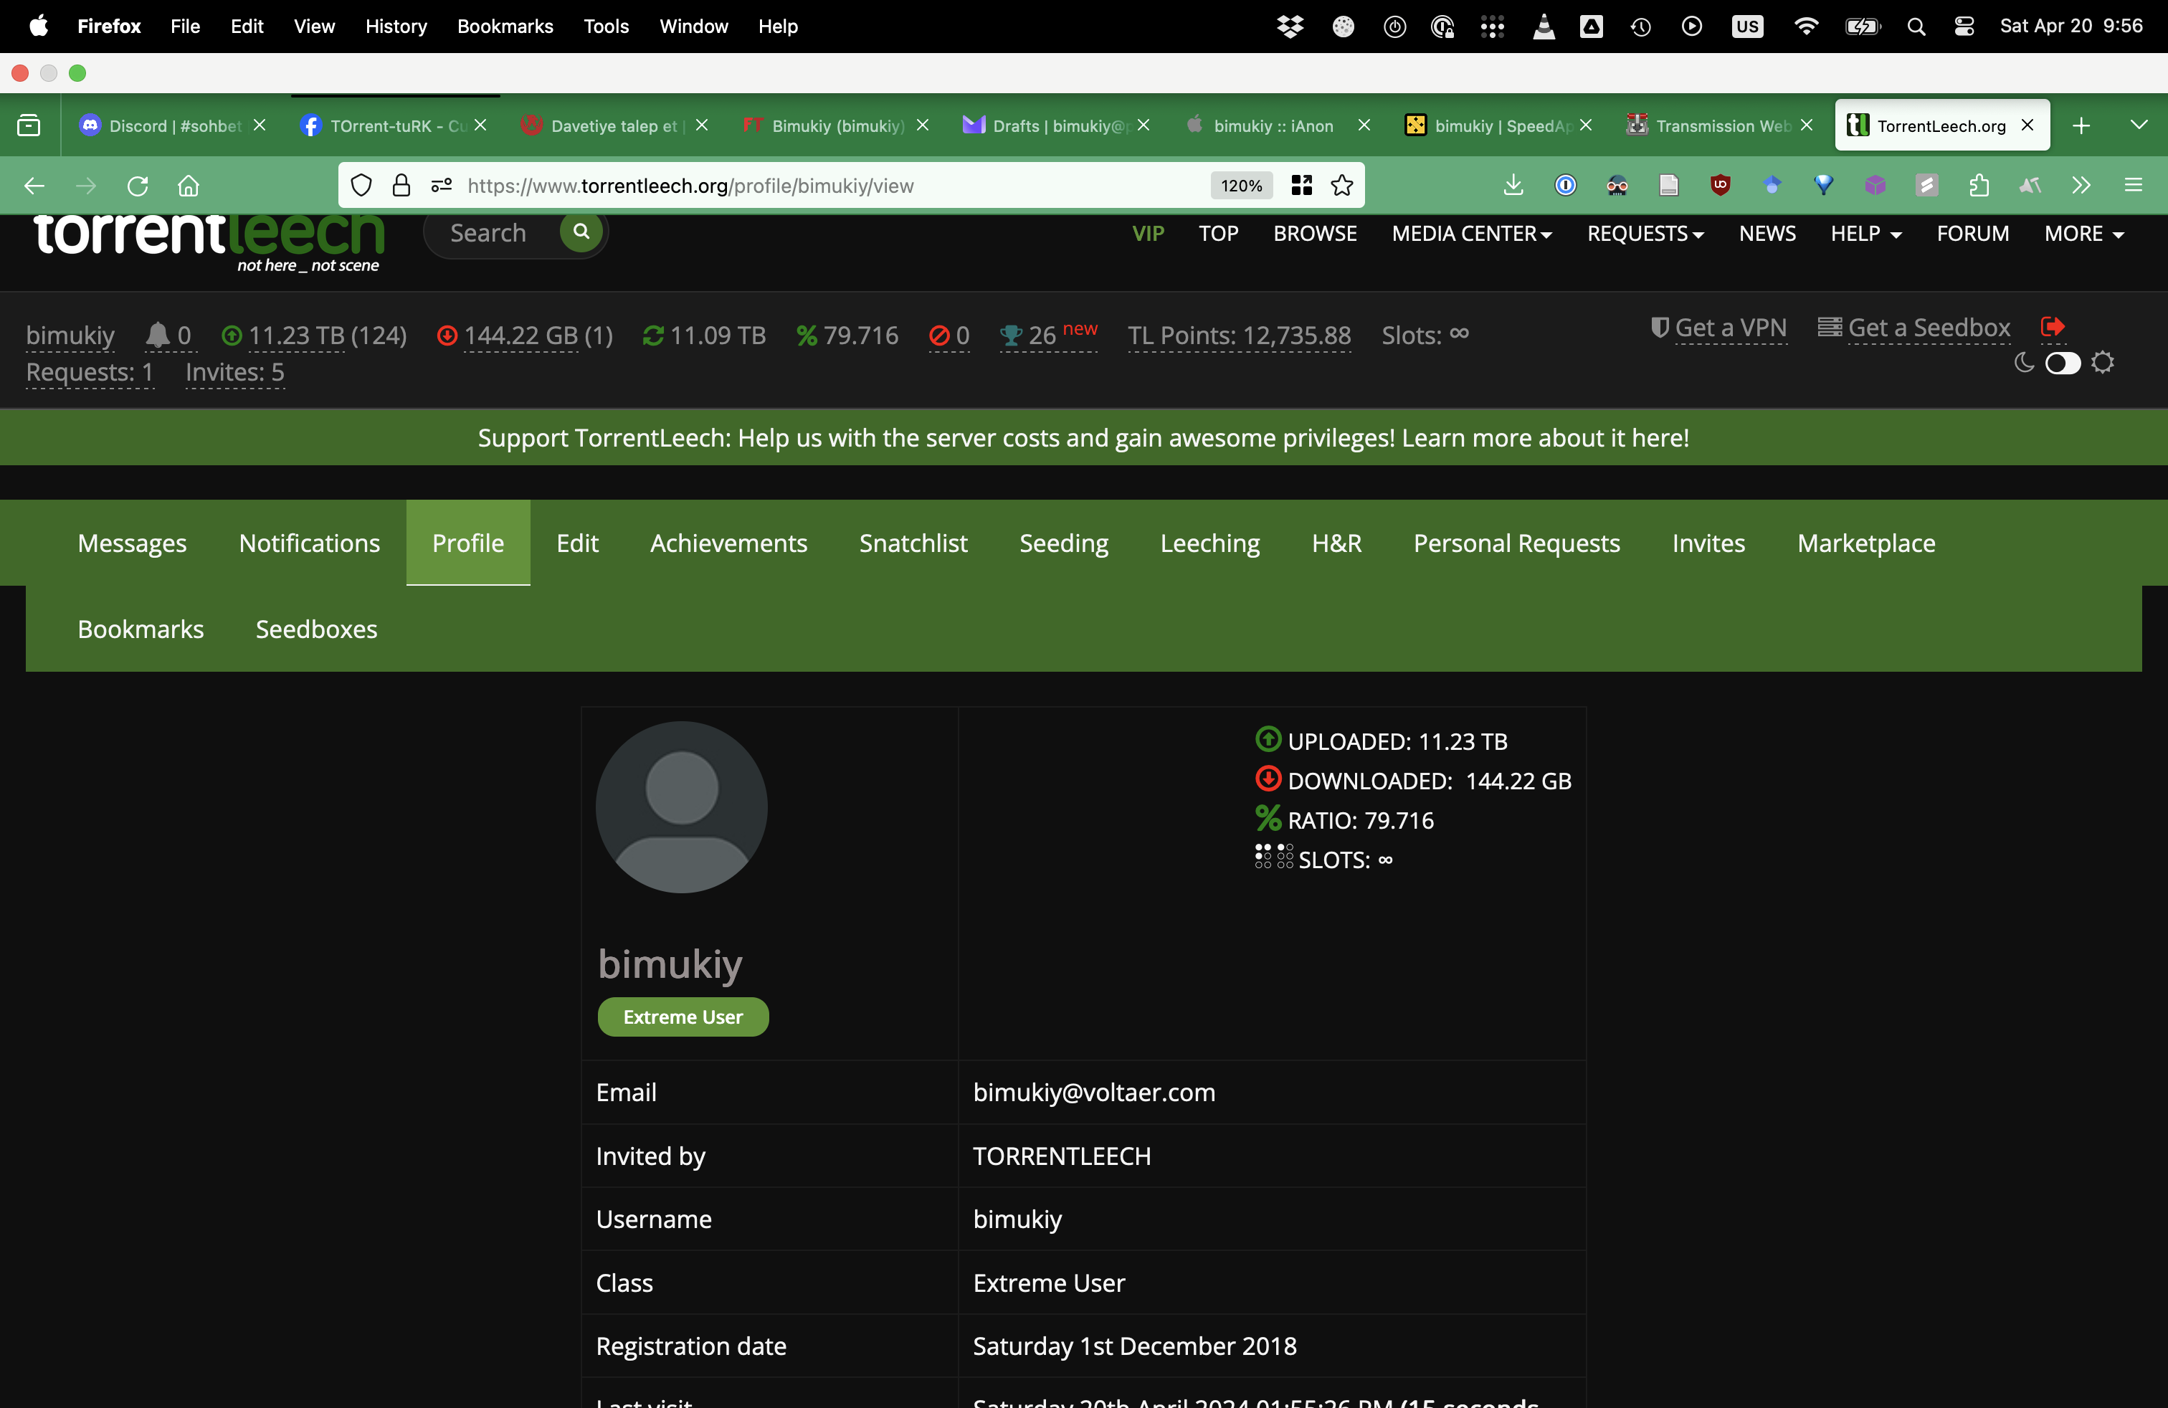The image size is (2168, 1408).
Task: Click the QR code icon in address bar
Action: coord(1302,186)
